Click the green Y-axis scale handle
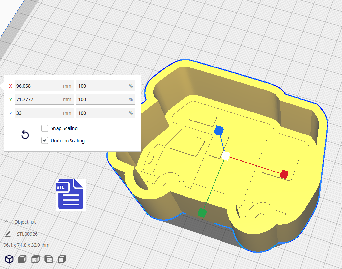This screenshot has width=342, height=269. (x=202, y=213)
